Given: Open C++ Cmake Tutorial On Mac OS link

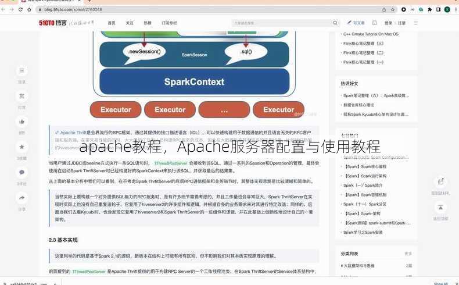Looking at the screenshot, I should pos(371,34).
